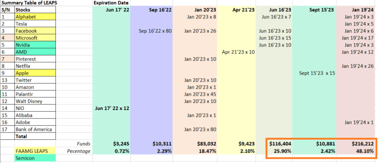This screenshot has width=381, height=166.
Task: Click the green Semicon legend cell
Action: 35,158
